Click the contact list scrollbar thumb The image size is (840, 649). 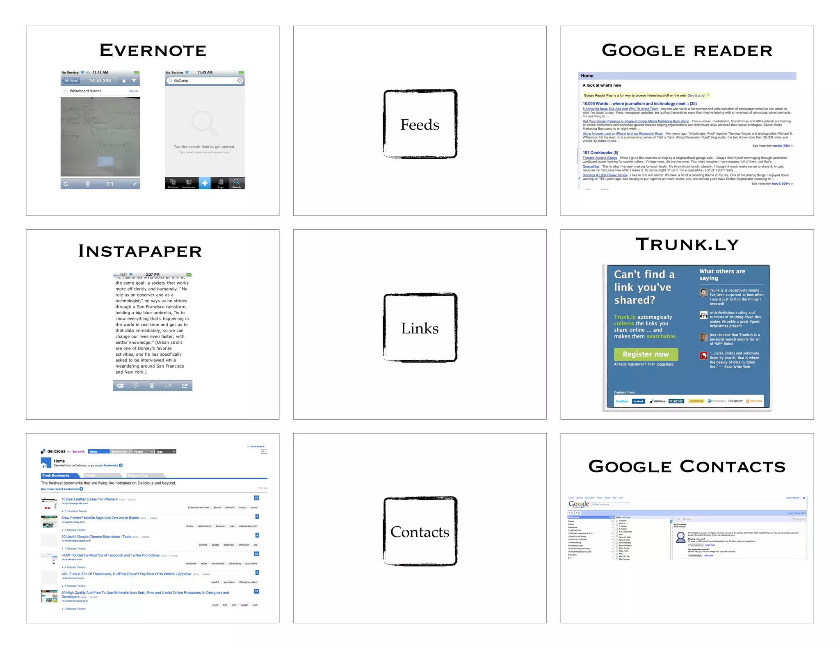pyautogui.click(x=671, y=521)
